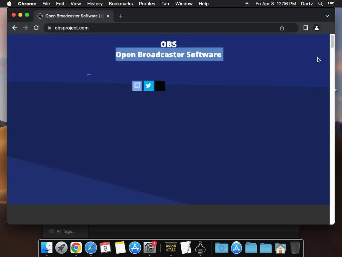Open a new tab with plus button
Screen dimensions: 342x257
pos(121,16)
